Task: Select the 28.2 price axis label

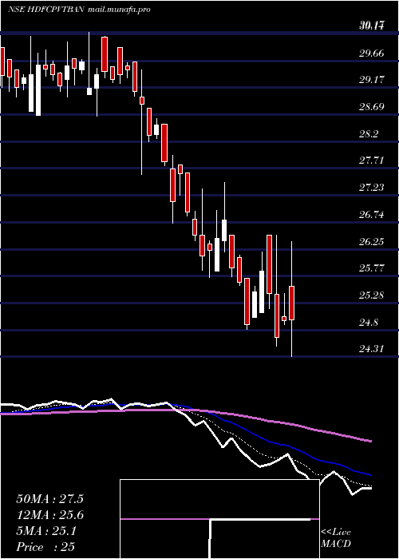Action: click(x=369, y=134)
